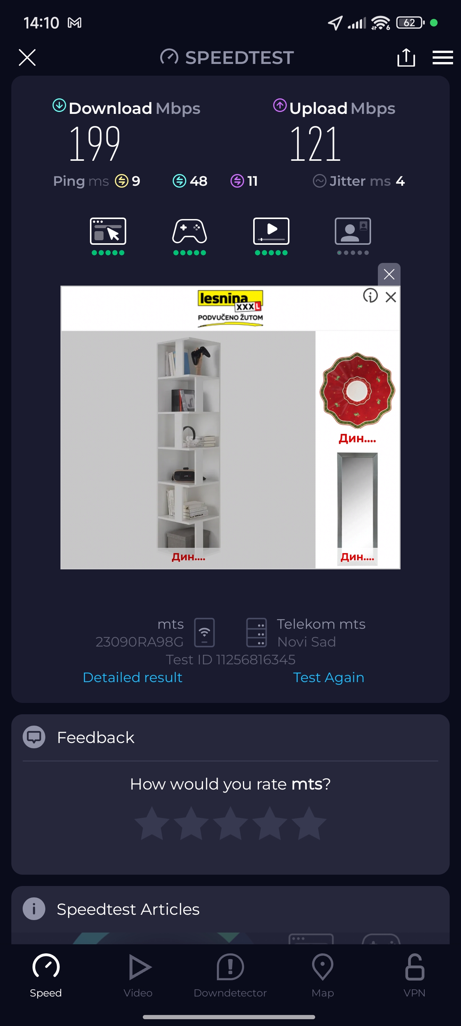461x1026 pixels.
Task: Switch to the Video tab
Action: coord(138,975)
